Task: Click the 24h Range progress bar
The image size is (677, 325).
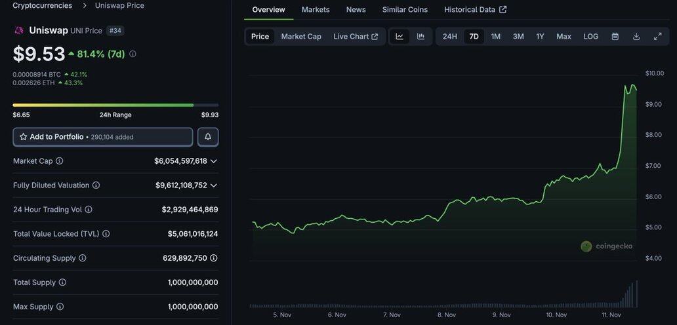Action: pos(115,105)
